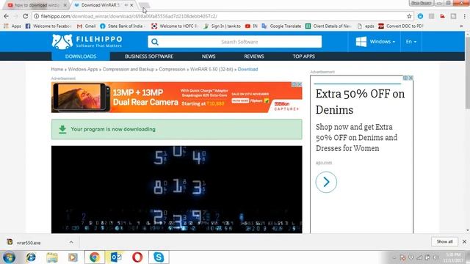This screenshot has height=264, width=470.
Task: Show more bookmarks with the chevron
Action: 461,26
